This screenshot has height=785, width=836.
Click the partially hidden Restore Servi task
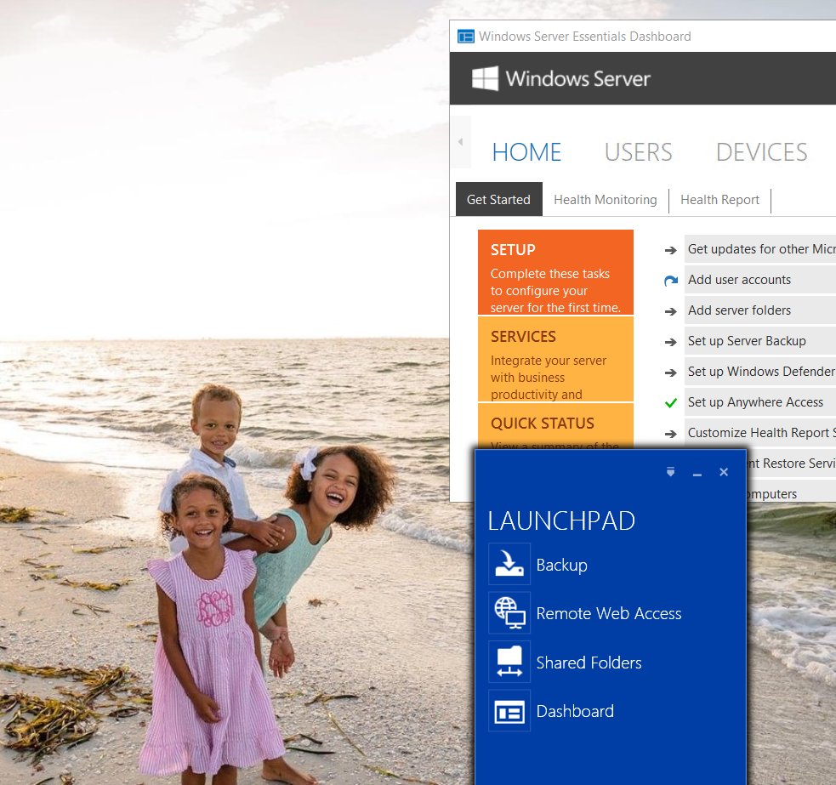coord(791,463)
